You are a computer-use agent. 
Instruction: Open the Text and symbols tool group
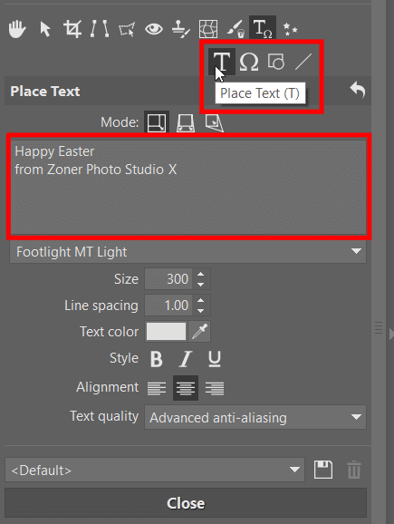click(x=263, y=28)
